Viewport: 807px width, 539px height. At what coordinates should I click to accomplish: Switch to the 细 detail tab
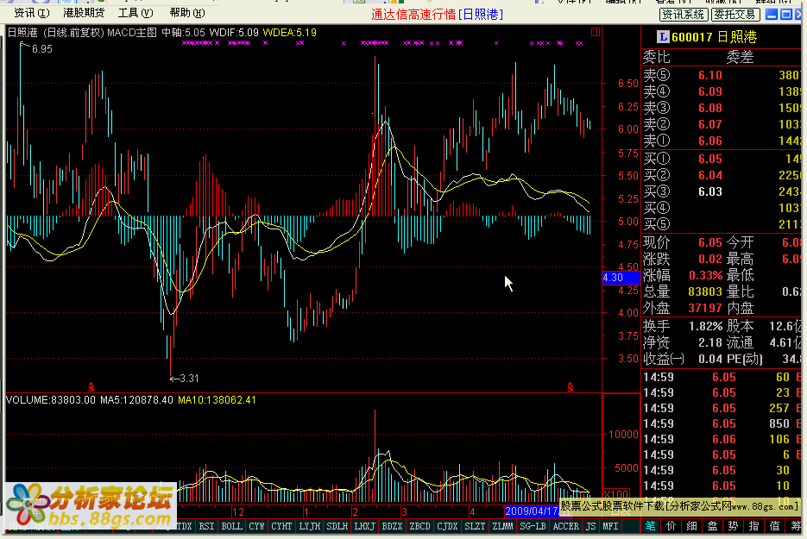[691, 525]
